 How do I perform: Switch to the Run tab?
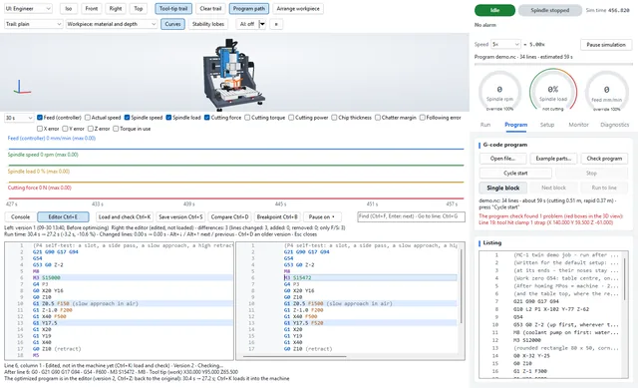485,125
